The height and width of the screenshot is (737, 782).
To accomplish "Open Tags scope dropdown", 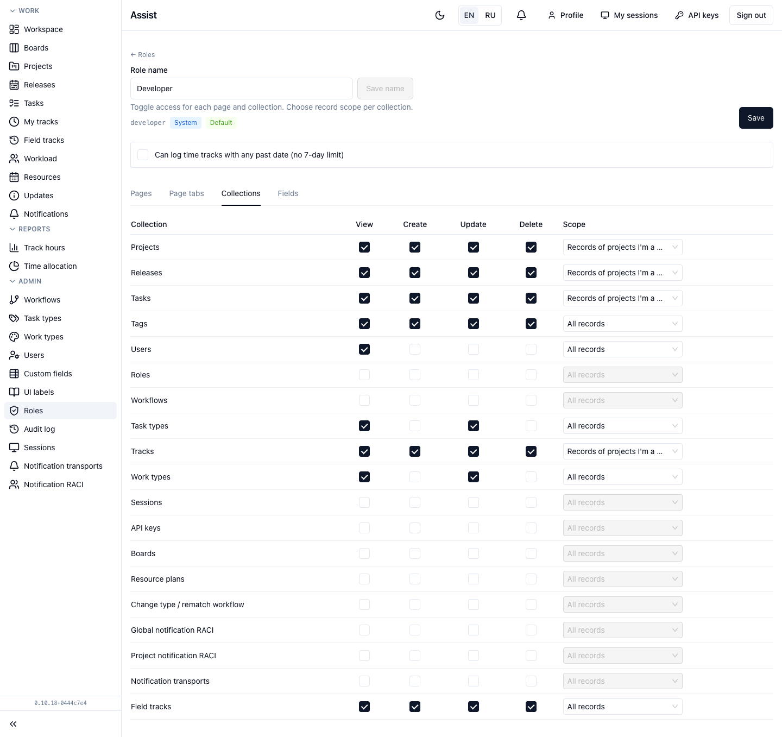I will tap(622, 324).
